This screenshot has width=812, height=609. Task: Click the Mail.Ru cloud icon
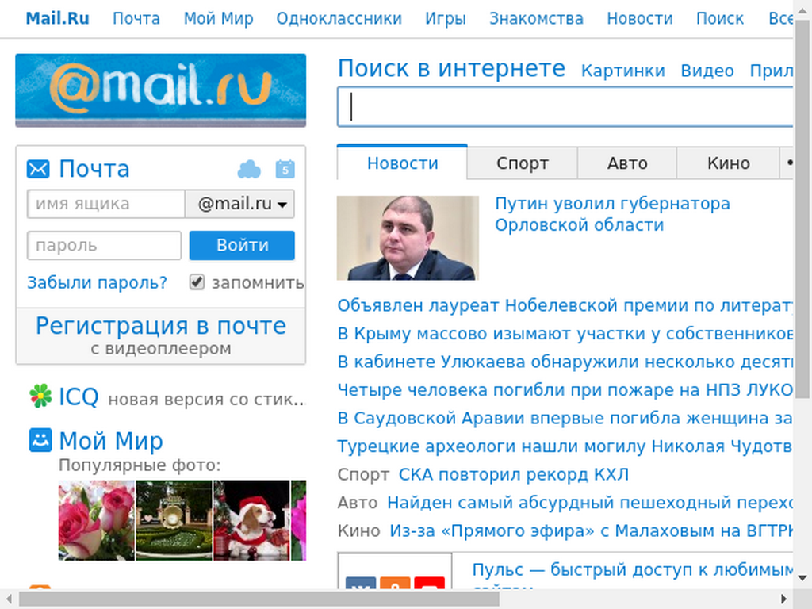pyautogui.click(x=249, y=170)
